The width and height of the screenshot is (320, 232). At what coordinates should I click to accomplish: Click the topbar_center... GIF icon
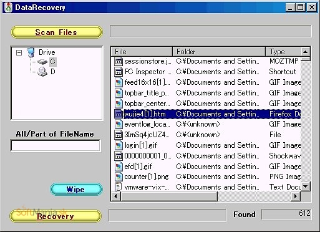[119, 104]
